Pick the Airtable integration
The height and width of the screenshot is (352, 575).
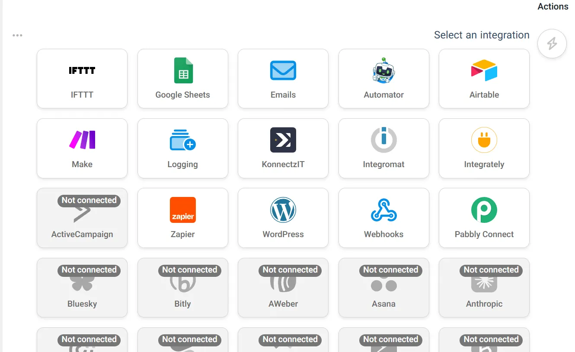484,78
